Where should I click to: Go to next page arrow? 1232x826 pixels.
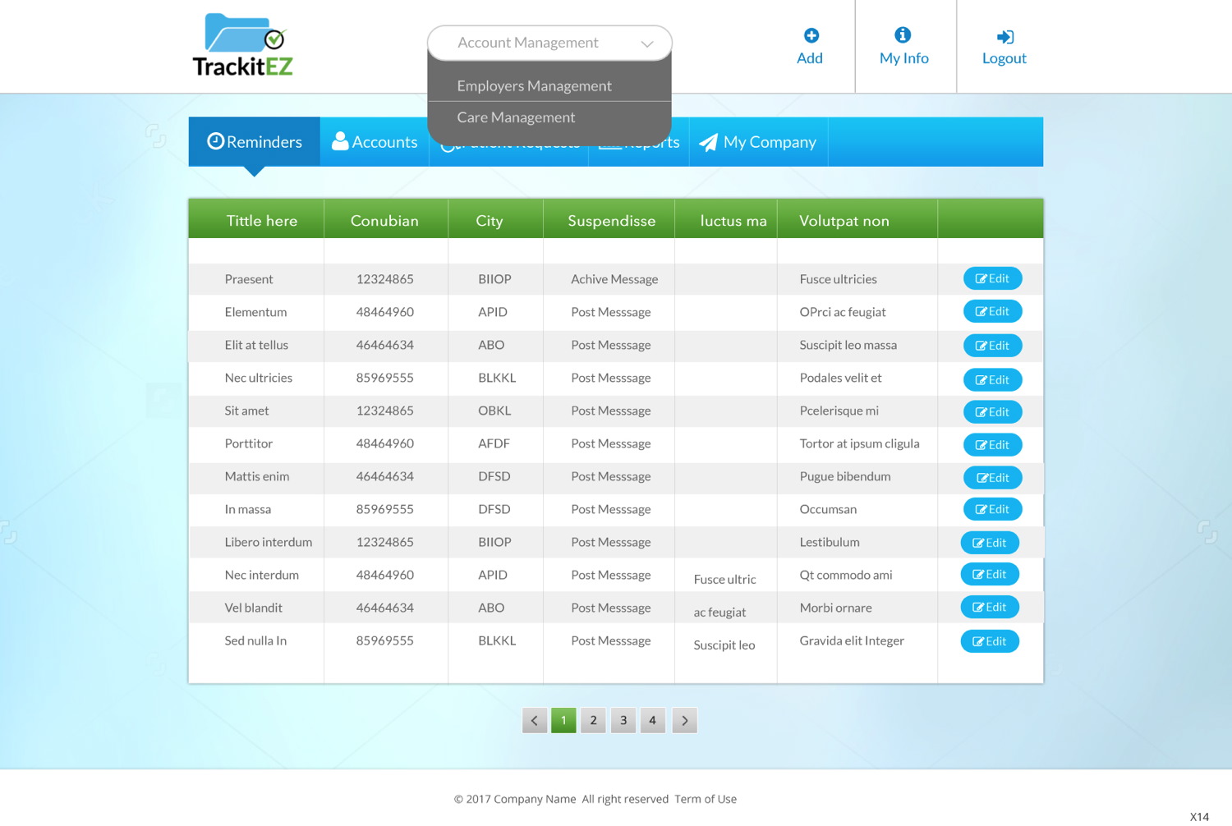click(684, 720)
